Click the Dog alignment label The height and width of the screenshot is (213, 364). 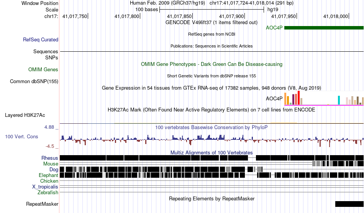point(54,170)
